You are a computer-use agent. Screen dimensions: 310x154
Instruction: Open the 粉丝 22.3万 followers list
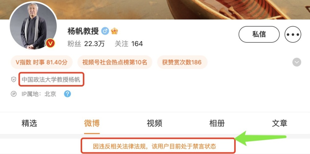click(86, 44)
